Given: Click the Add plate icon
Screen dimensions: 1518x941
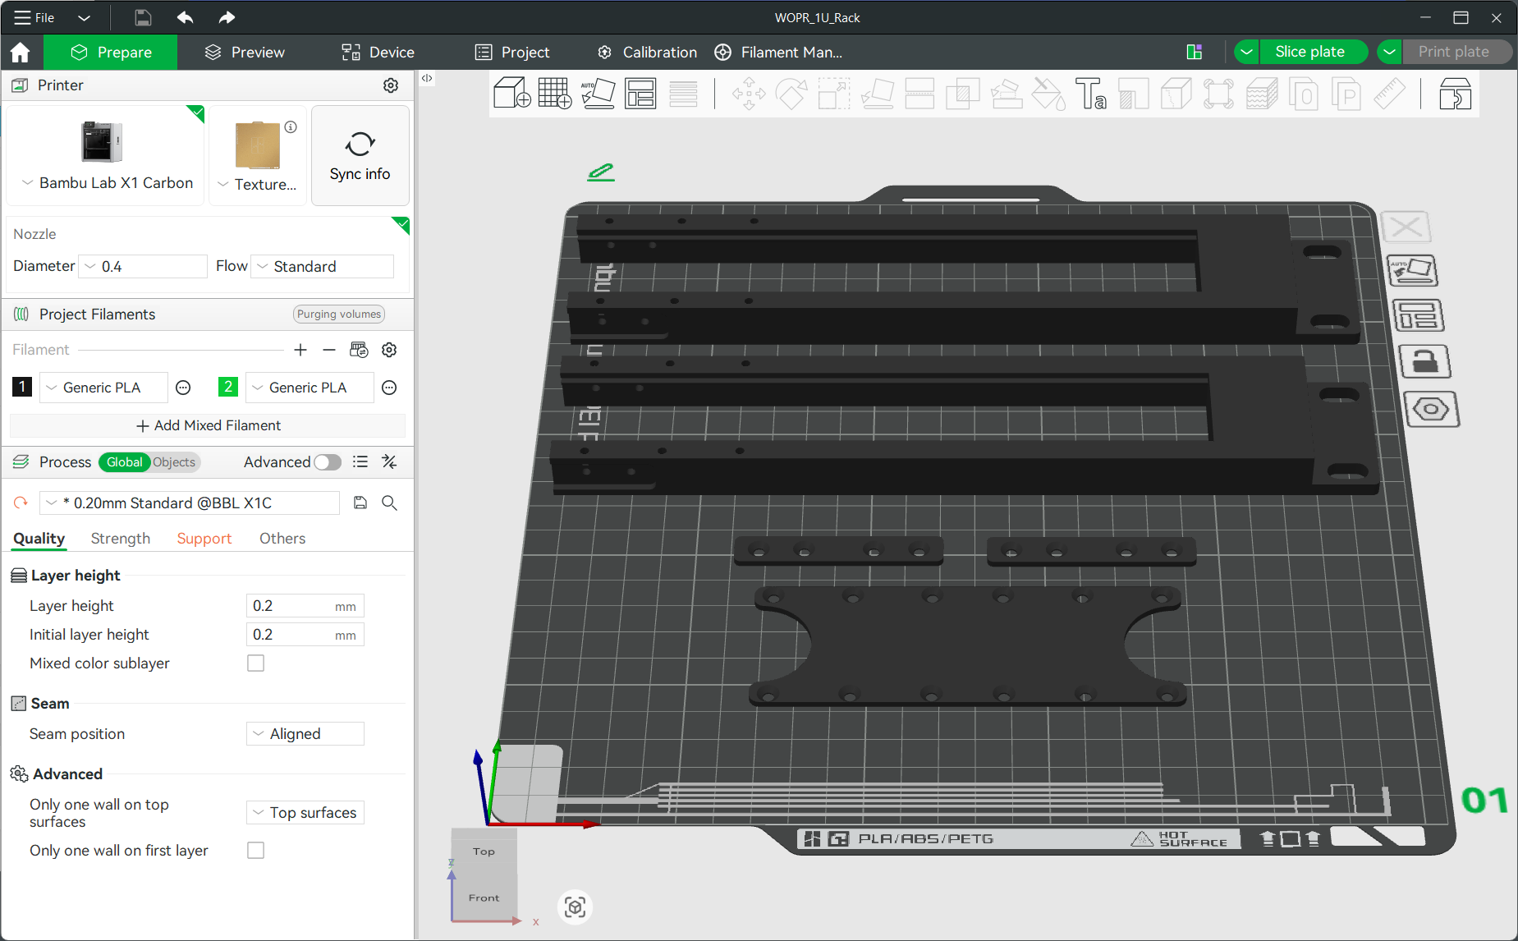Looking at the screenshot, I should [555, 94].
